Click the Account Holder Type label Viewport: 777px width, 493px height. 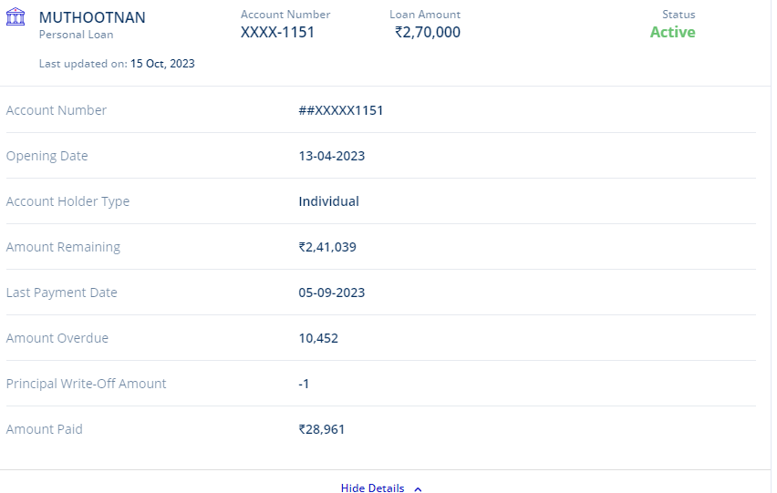pyautogui.click(x=67, y=201)
